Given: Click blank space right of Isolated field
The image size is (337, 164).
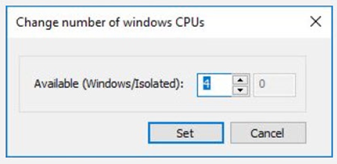Looking at the screenshot, I should [301, 85].
